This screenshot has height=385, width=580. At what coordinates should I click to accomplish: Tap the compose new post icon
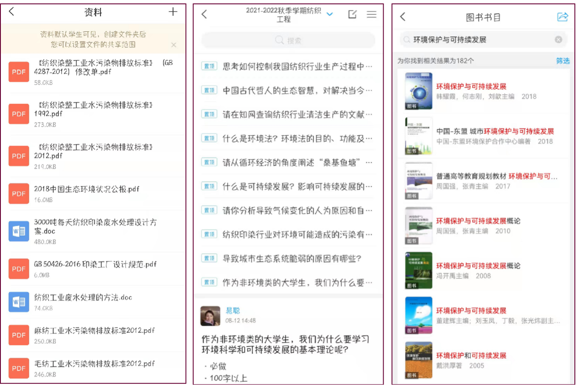click(x=352, y=14)
